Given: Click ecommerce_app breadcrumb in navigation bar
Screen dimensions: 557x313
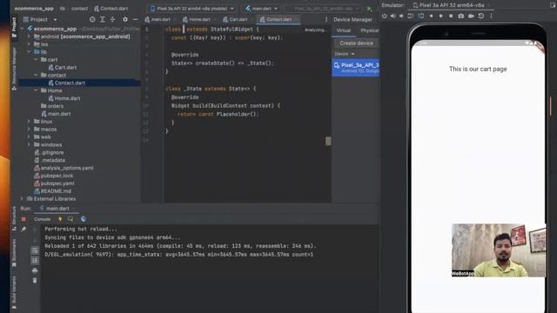Looking at the screenshot, I should 34,9.
